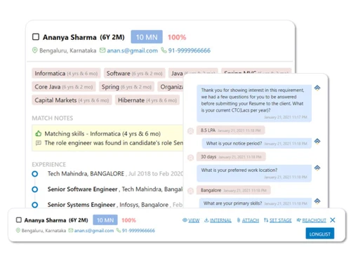351x263 pixels.
Task: Tick the checkbox in the bottom Ananya Sharma bar
Action: 19,220
